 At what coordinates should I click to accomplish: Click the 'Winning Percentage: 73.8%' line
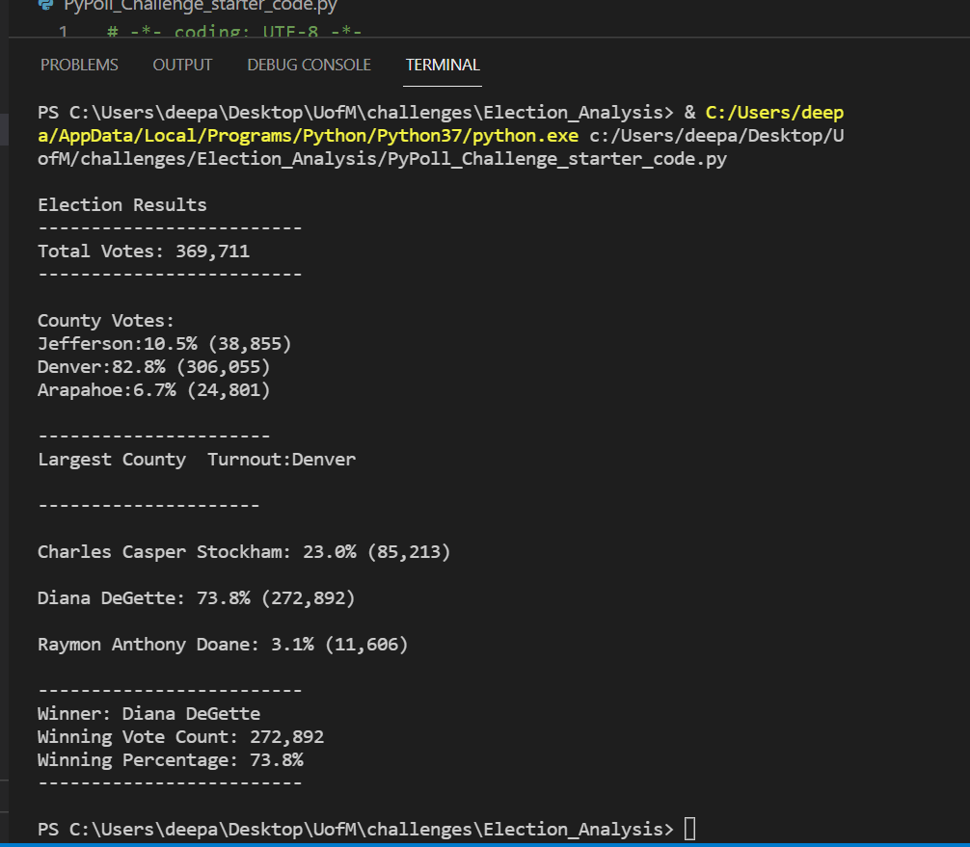tap(170, 760)
